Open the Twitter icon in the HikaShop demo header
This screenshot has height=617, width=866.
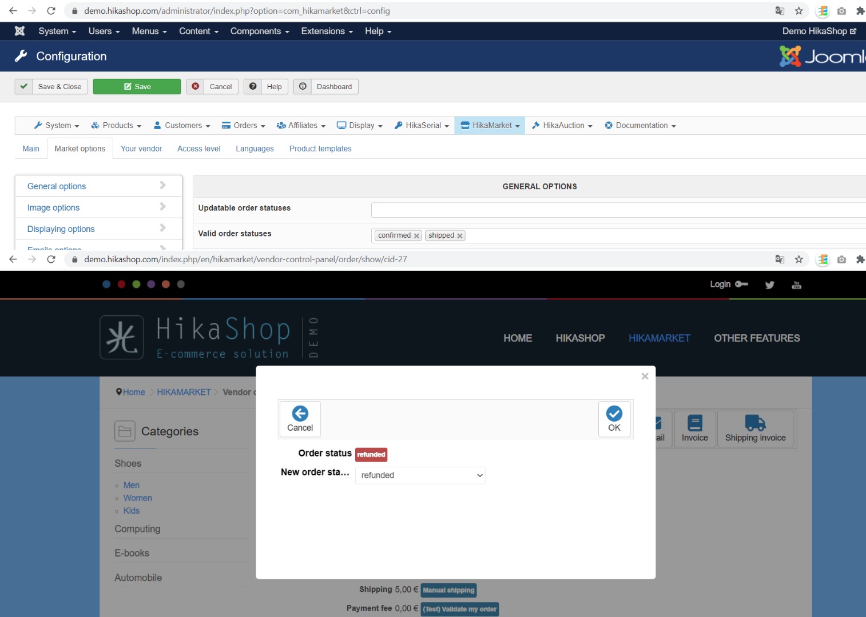click(x=770, y=285)
